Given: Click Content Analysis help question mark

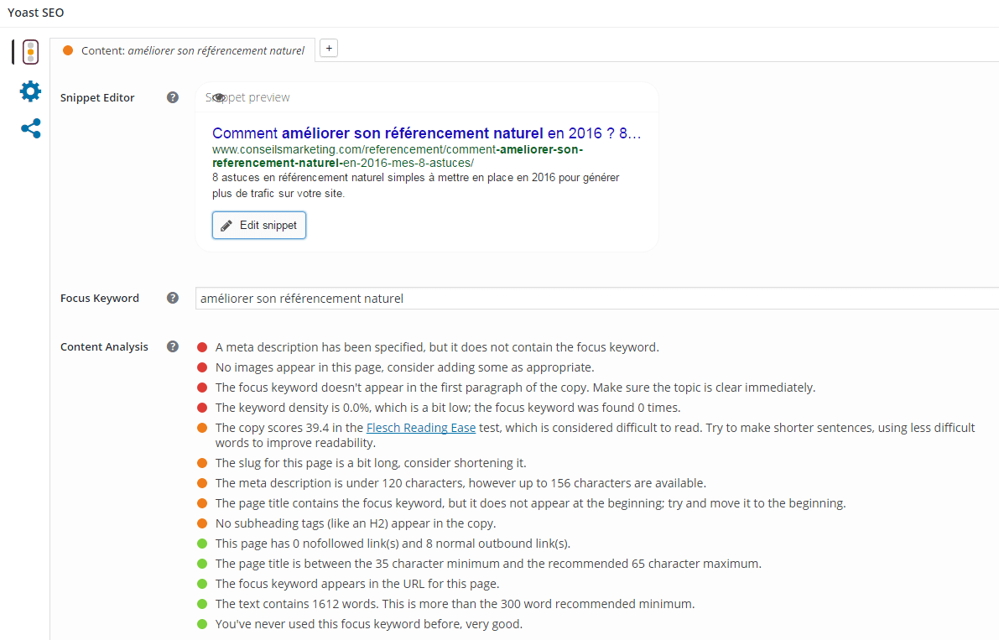Looking at the screenshot, I should [x=173, y=346].
